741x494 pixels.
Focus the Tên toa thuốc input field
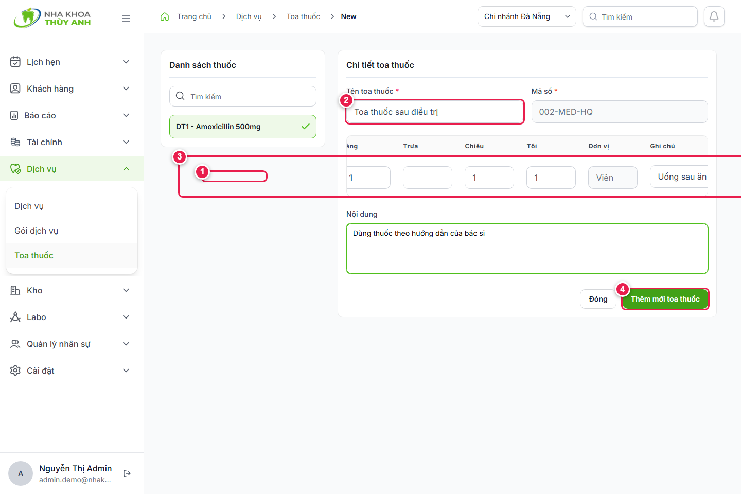[x=435, y=112]
